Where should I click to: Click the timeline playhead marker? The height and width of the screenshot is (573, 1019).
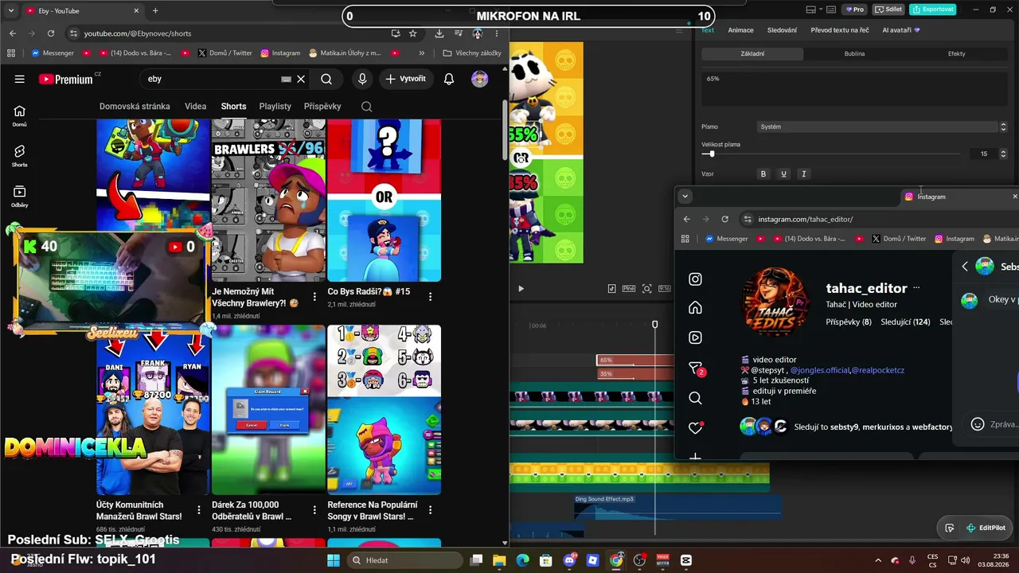pos(655,325)
